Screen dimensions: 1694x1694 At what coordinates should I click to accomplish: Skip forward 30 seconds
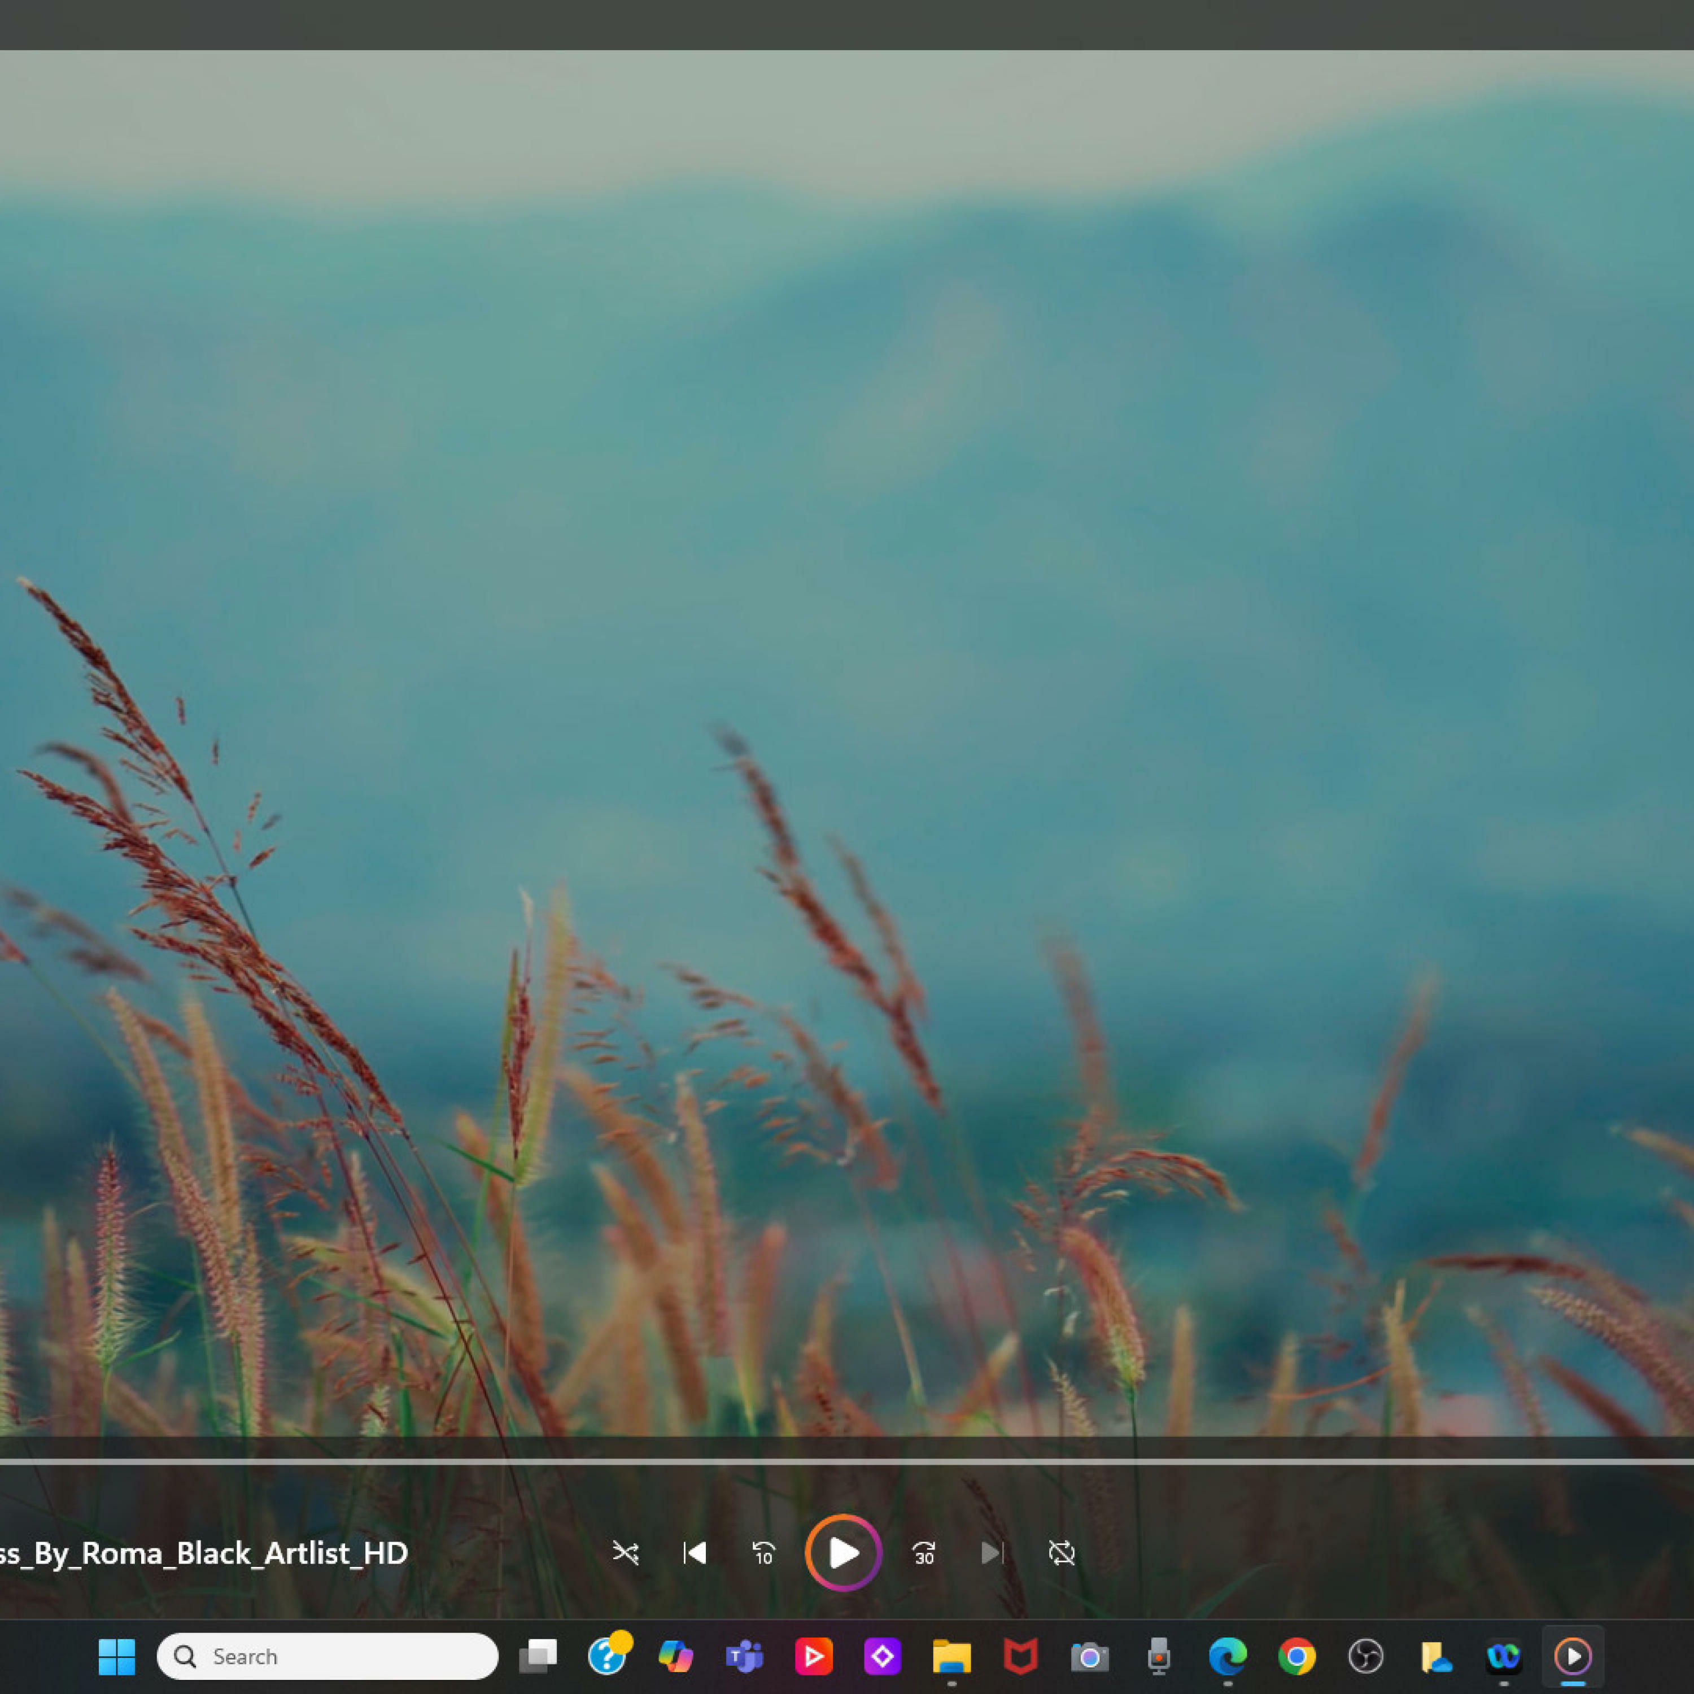pyautogui.click(x=923, y=1553)
